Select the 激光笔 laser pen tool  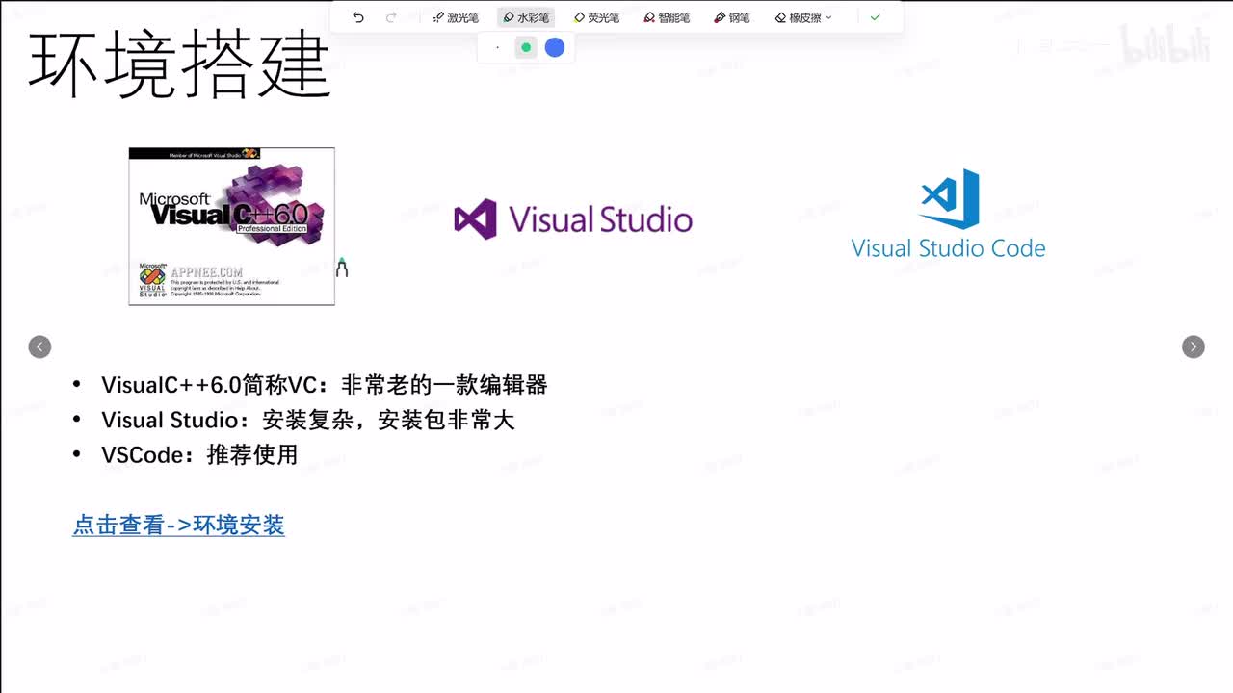[x=456, y=17]
